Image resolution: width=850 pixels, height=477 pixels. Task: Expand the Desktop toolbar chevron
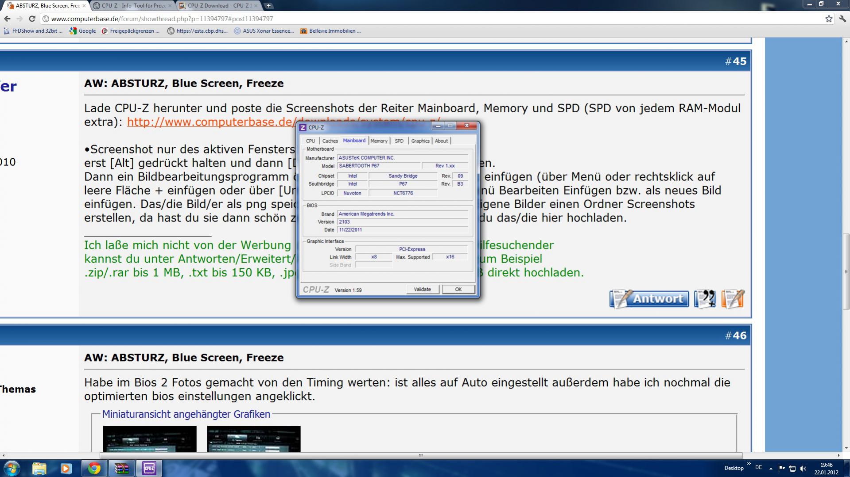coord(749,464)
